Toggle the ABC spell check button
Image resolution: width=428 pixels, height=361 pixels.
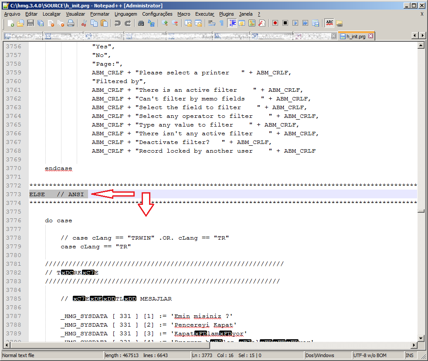[329, 23]
